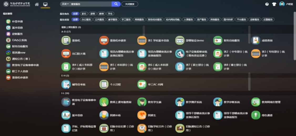
Task: Open 教学诊断系统 service
Action: pyautogui.click(x=227, y=102)
